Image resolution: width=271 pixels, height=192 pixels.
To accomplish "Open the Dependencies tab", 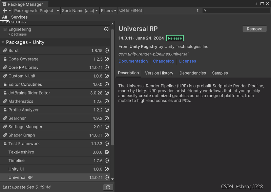I will [x=192, y=73].
